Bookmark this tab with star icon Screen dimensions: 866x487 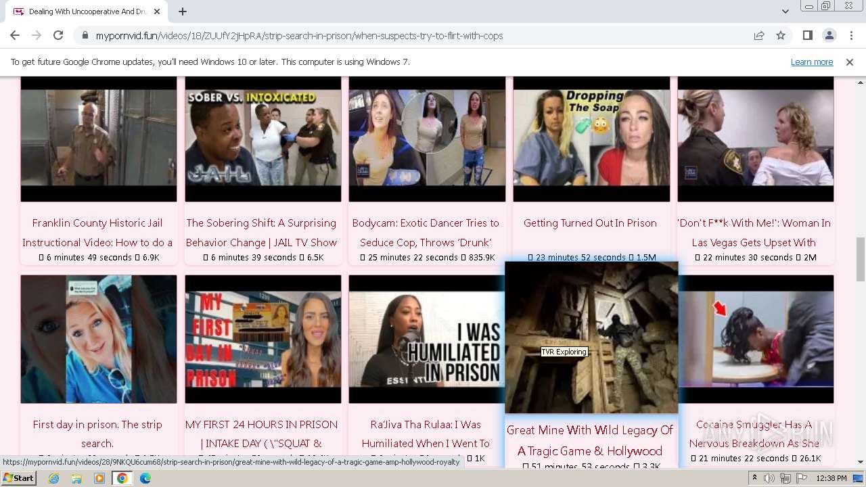[x=781, y=36]
